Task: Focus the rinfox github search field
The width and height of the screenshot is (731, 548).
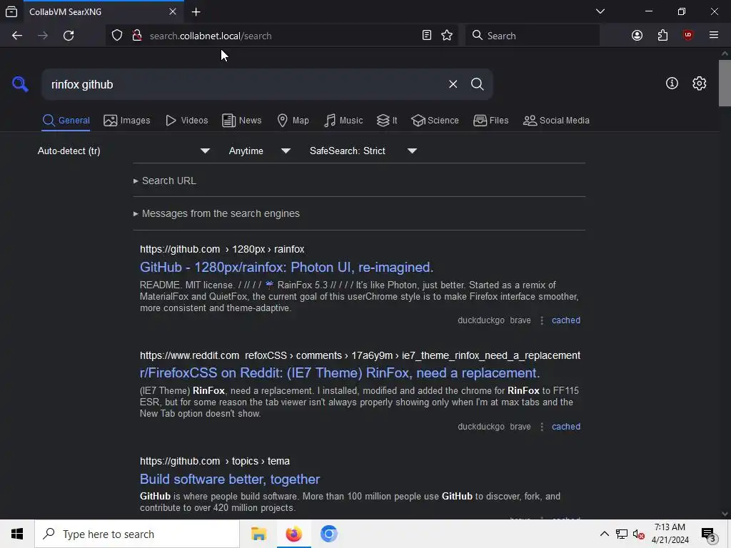Action: coord(245,84)
